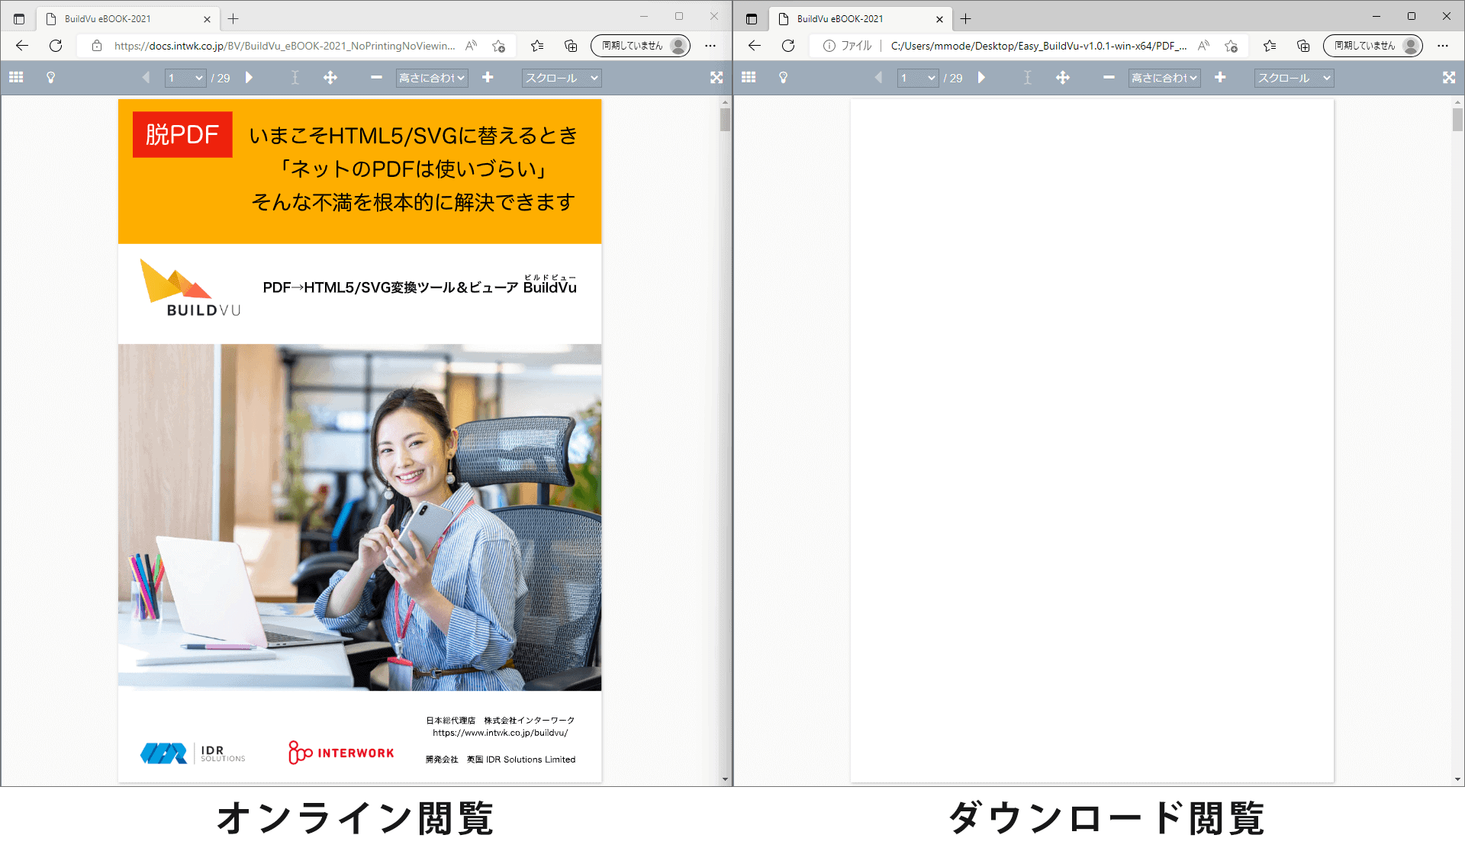Open 高さに合わせ zoom dropdown in right viewer
The width and height of the screenshot is (1465, 851).
(1164, 78)
